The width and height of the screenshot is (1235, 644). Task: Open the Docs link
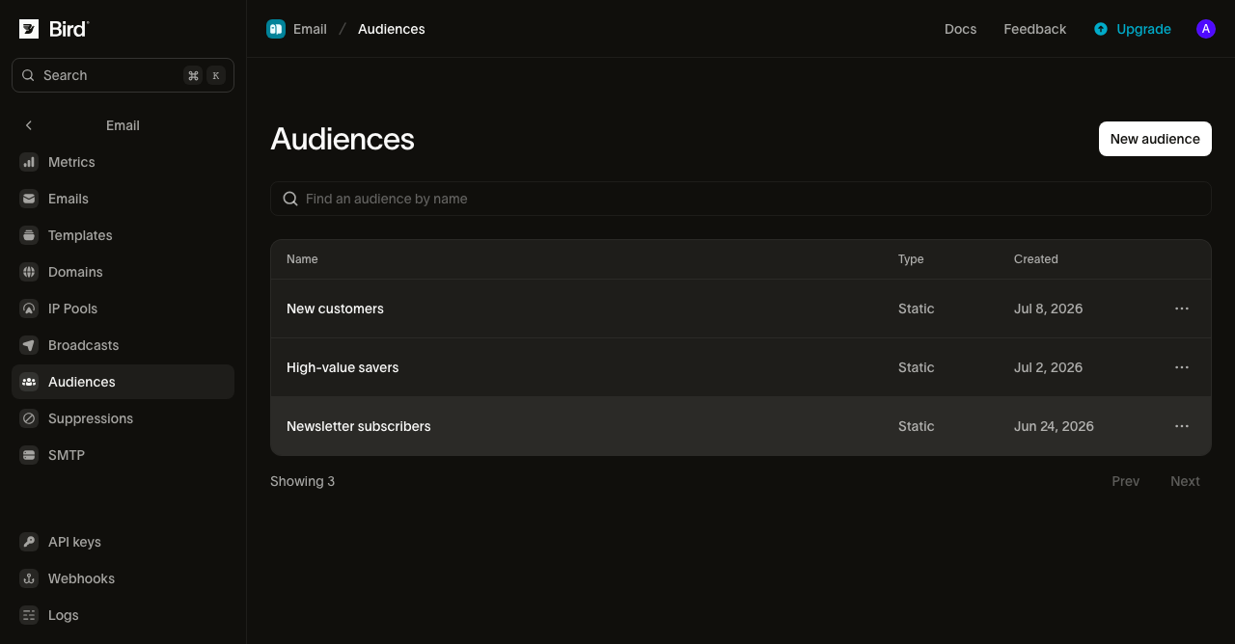click(960, 29)
